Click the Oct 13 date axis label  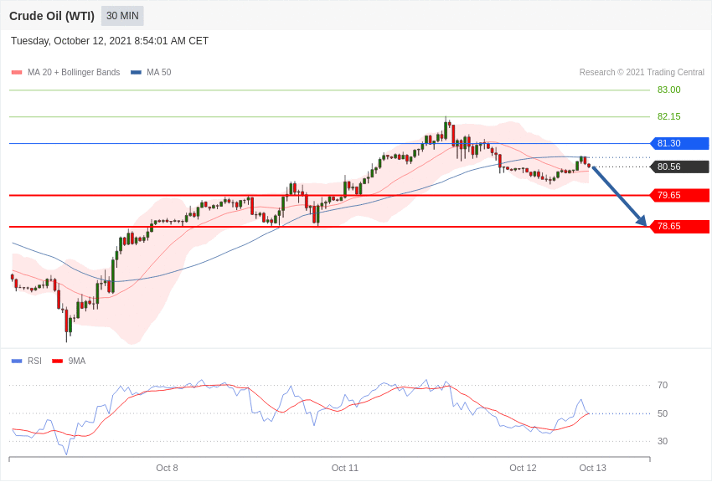pyautogui.click(x=592, y=468)
